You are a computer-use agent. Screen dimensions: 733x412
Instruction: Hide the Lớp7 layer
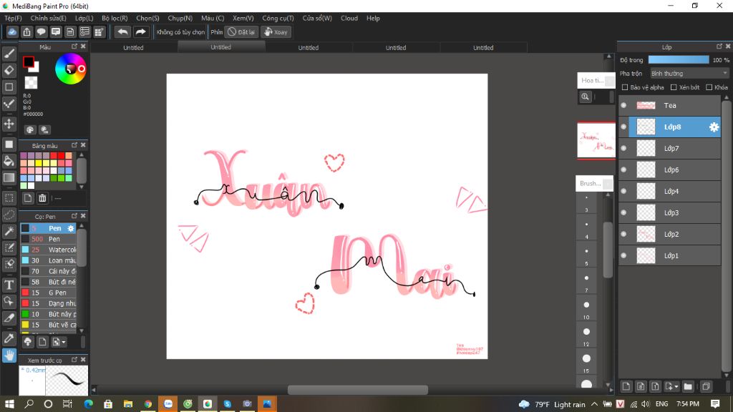623,149
